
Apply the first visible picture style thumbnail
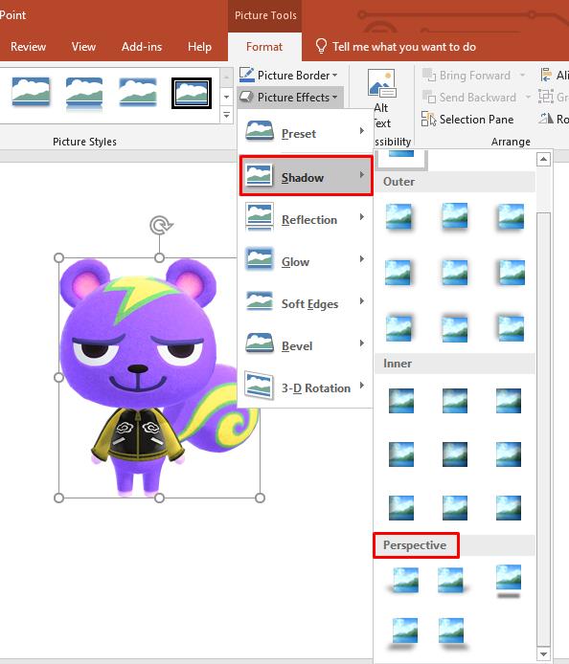pyautogui.click(x=31, y=92)
